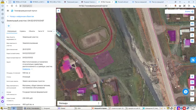This screenshot has width=196, height=110.
Task: Click the 230 000 руб. cadastral value
Action: [28, 98]
